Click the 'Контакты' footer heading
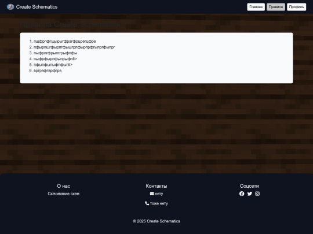Screen dimensions: 313x234 coord(156,186)
